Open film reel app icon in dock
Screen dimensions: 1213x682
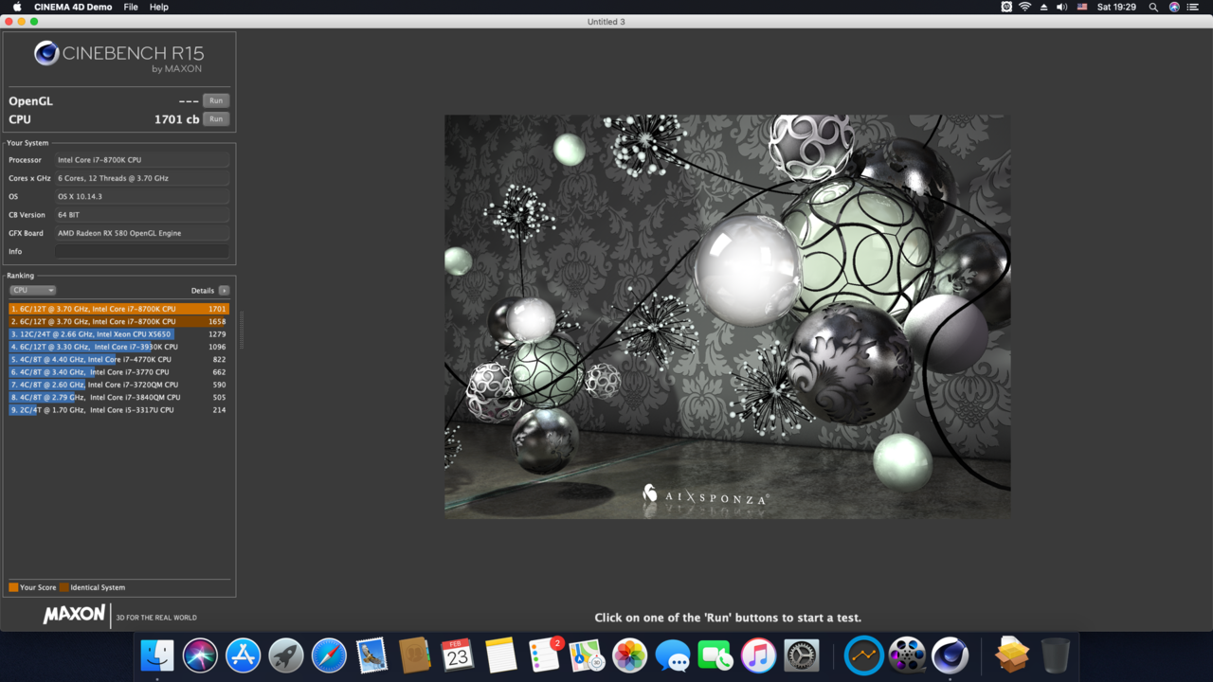click(x=907, y=655)
